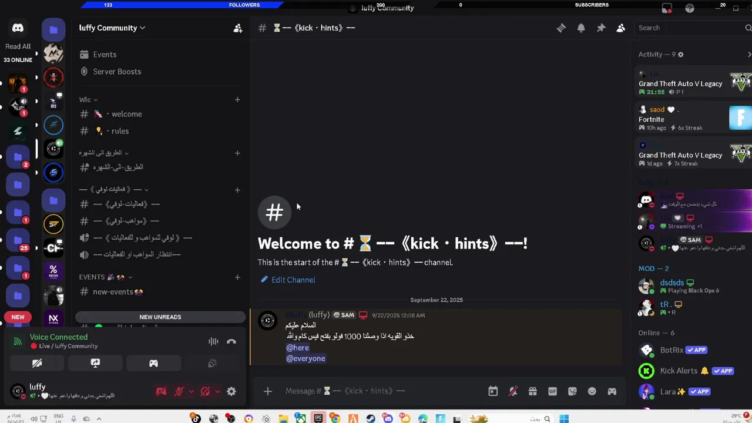
Task: Click the invite people icon beside server name
Action: pyautogui.click(x=237, y=28)
